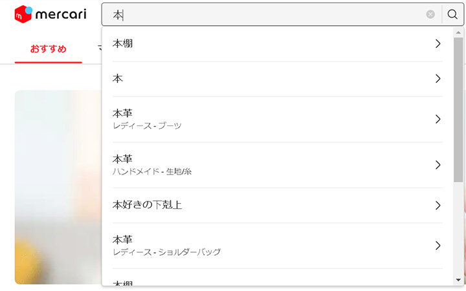This screenshot has width=466, height=291.
Task: Click chevron for 本革 レディース - ブーツ
Action: 438,120
